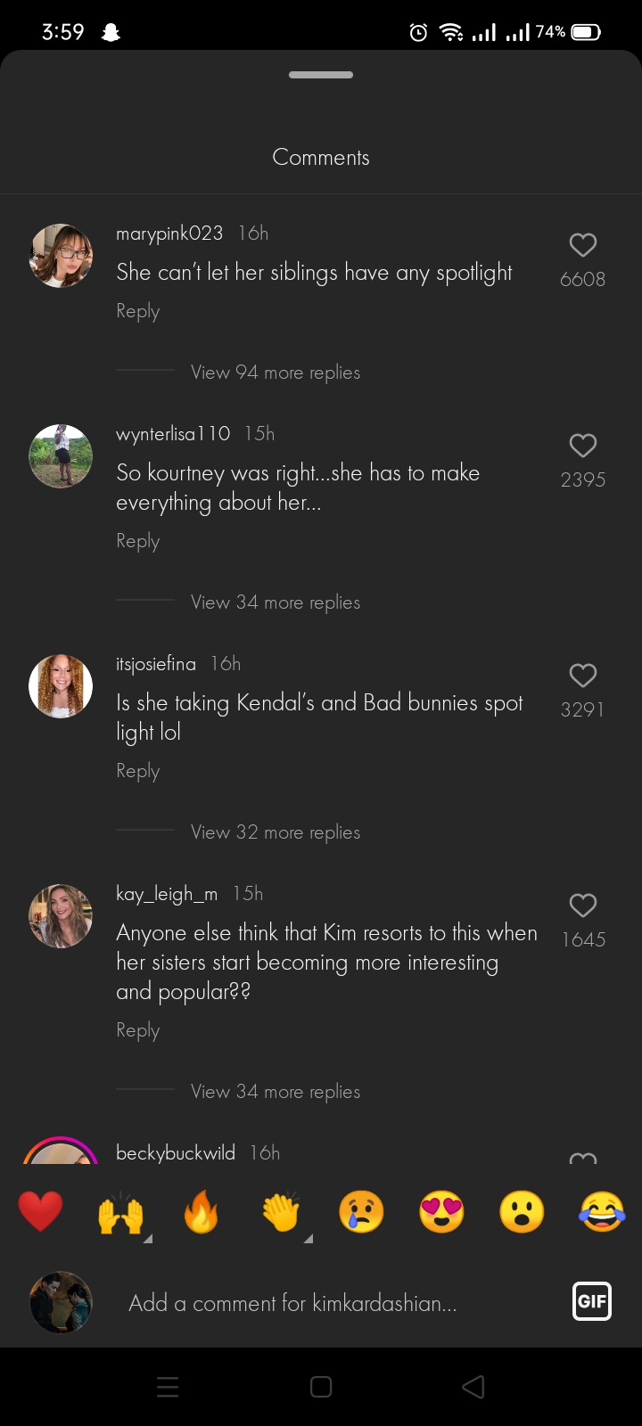Image resolution: width=642 pixels, height=1426 pixels.
Task: Insert the heart-eyes emoji
Action: pos(441,1213)
